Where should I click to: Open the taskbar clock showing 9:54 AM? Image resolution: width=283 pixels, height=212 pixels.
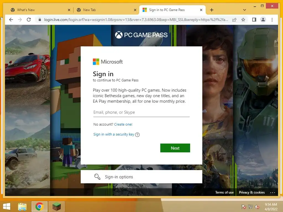(271, 207)
